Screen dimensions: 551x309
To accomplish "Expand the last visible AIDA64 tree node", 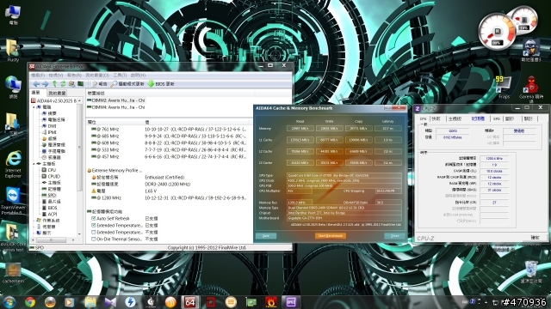I will point(34,233).
